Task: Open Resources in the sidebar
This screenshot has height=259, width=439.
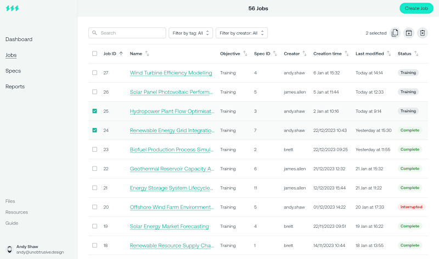Action: pos(16,212)
